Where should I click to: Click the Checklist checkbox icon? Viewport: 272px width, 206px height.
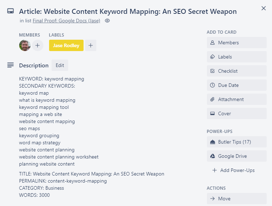coord(212,71)
